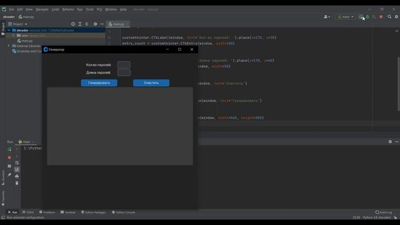Expand the venv folder
Screen dimensions: 400x225
coord(14,36)
